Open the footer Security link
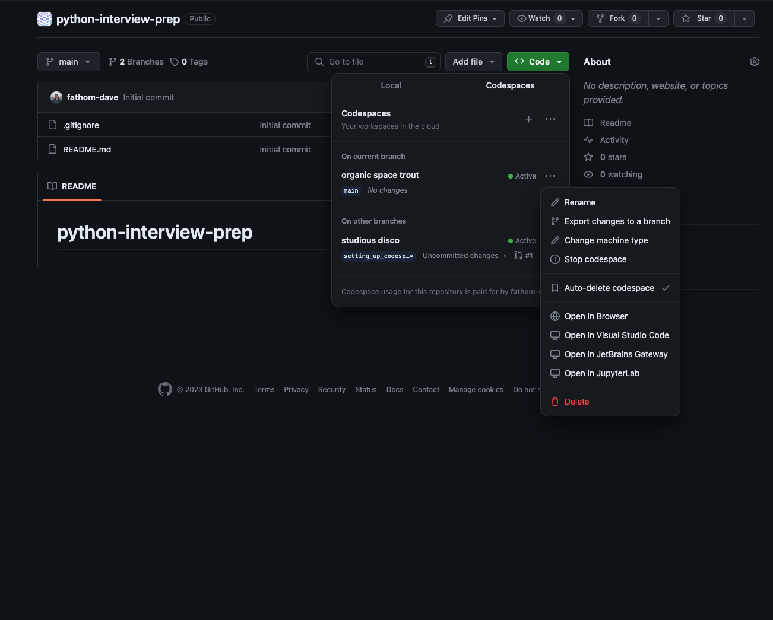The height and width of the screenshot is (620, 773). (x=332, y=390)
